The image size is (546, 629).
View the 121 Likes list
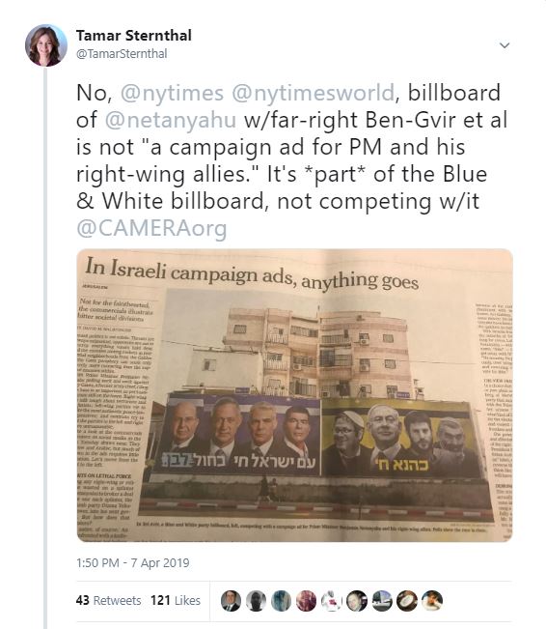176,601
